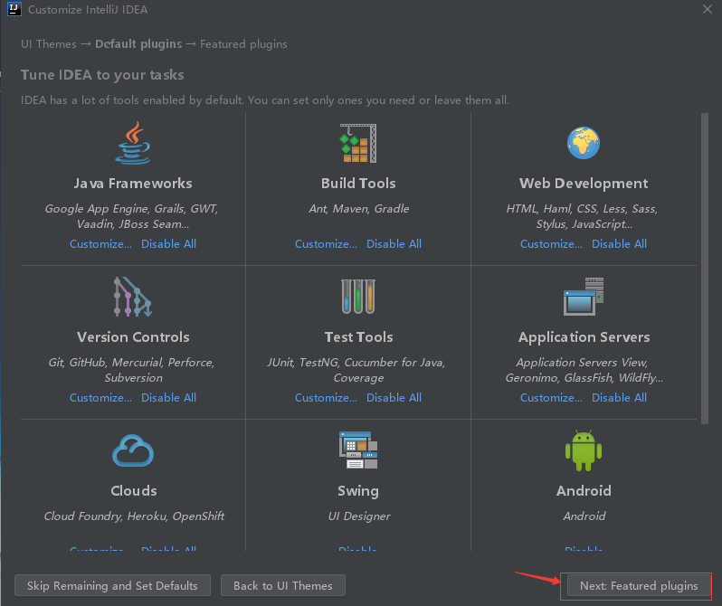722x606 pixels.
Task: Click 'UI Designer' description under Swing
Action: click(x=359, y=516)
